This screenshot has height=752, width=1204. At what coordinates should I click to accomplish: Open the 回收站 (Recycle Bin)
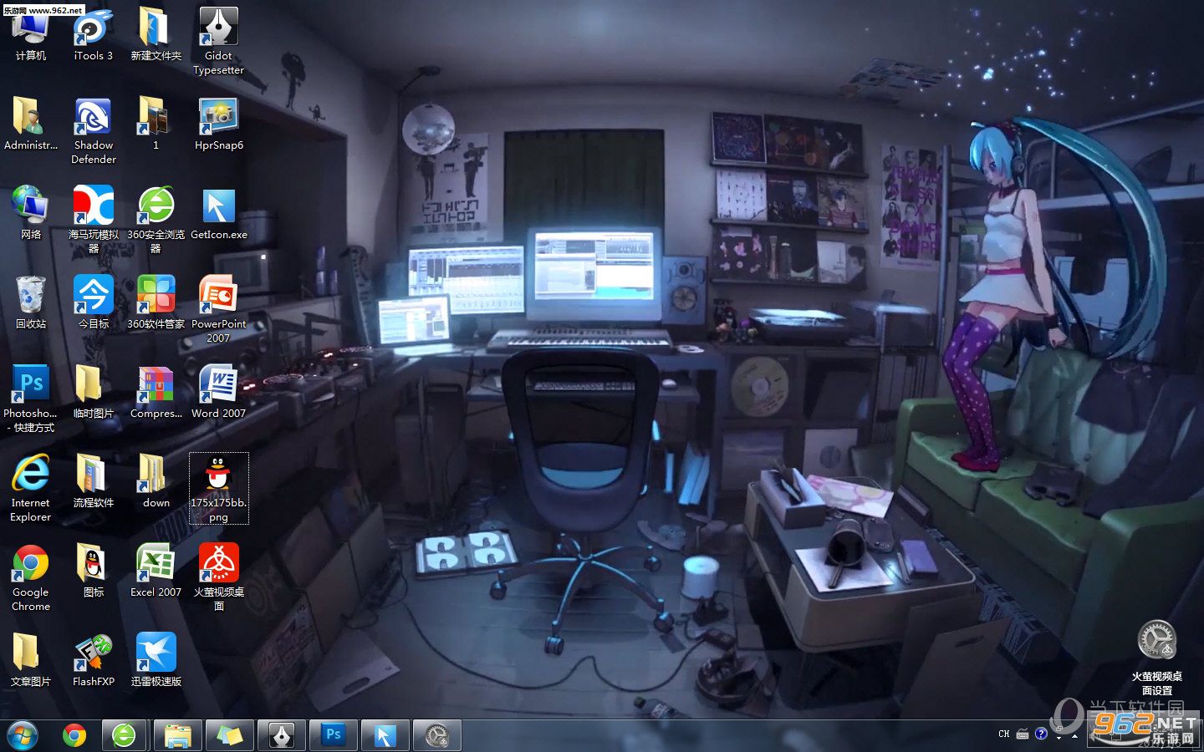tap(31, 302)
